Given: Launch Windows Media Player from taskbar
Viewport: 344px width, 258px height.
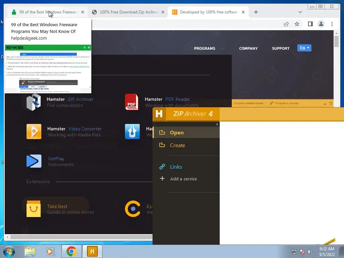Looking at the screenshot, I should [50, 251].
